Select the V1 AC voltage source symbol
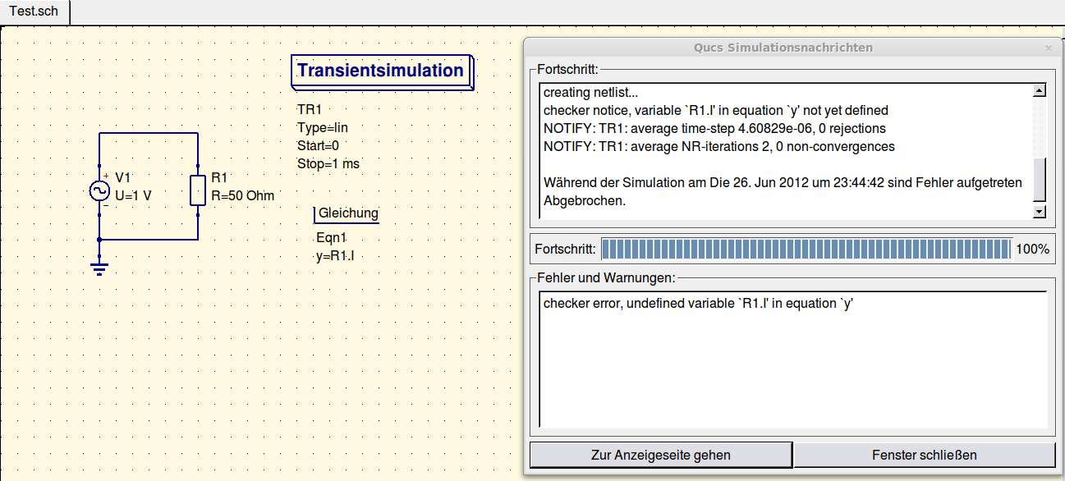Screen dimensions: 1065x481 99,190
